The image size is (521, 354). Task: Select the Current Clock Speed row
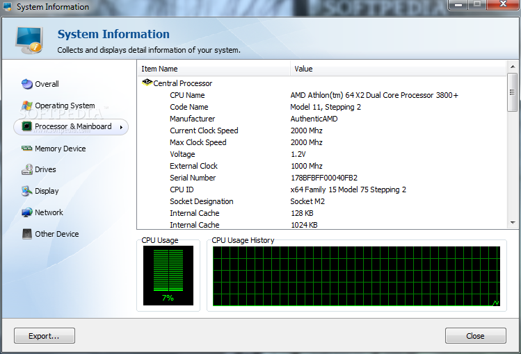click(x=321, y=130)
